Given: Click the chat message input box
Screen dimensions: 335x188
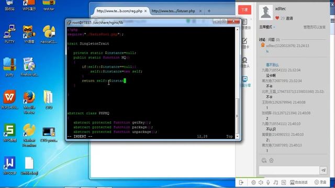Looking at the screenshot, I should (289, 170).
